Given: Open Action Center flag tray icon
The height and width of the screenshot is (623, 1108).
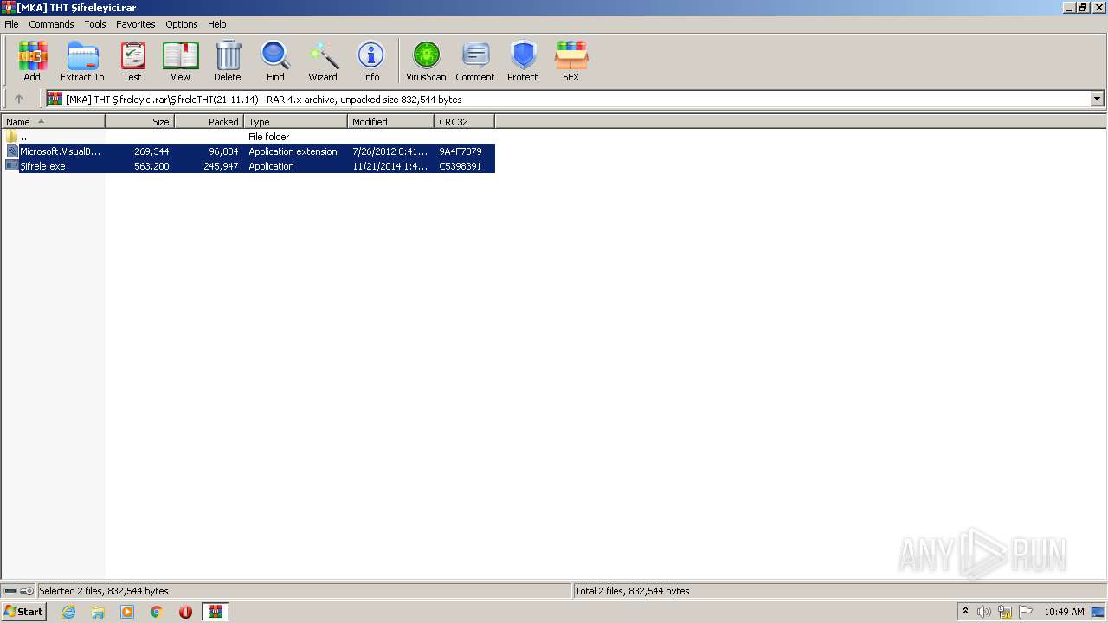Looking at the screenshot, I should [1026, 612].
